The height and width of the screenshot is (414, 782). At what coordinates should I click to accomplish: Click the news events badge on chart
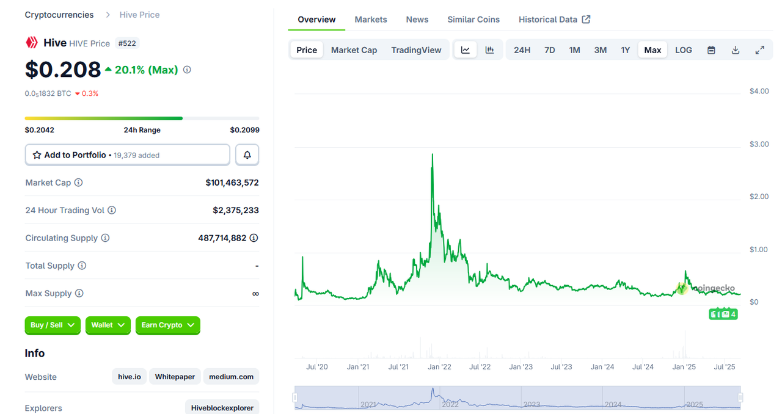[723, 314]
